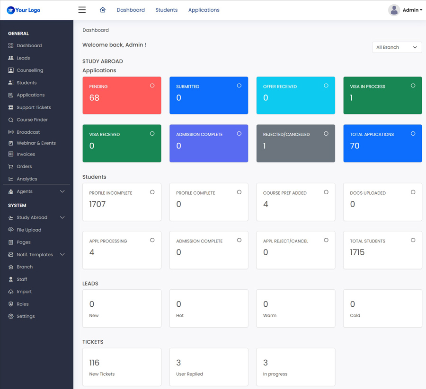
Task: Open the Docs Uploaded students card
Action: point(382,202)
